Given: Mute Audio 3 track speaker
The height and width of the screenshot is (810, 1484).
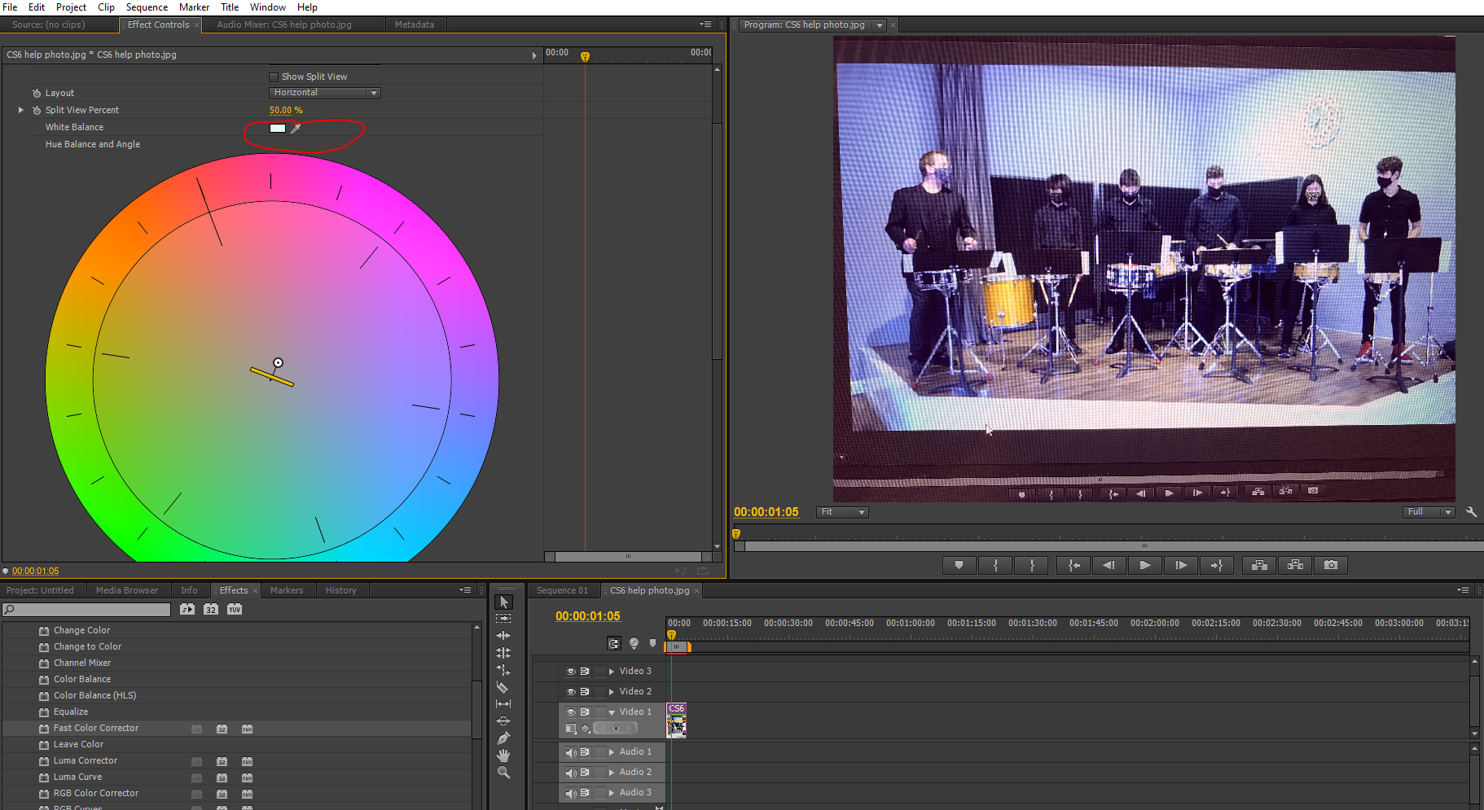Looking at the screenshot, I should click(571, 793).
